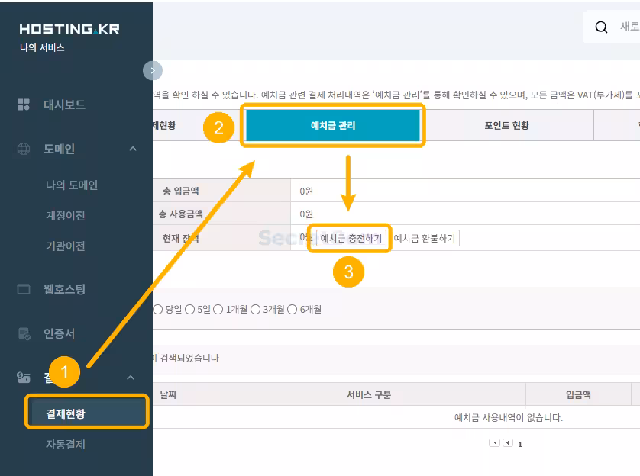Click the 예치금 충전하기 button
Screen dimensions: 640x476
click(351, 238)
